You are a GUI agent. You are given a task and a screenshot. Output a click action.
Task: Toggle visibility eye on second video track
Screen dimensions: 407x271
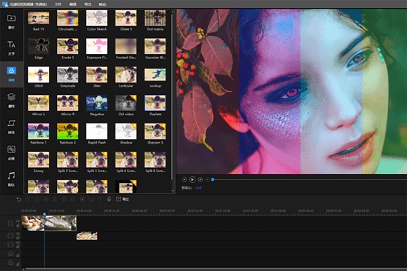point(18,234)
